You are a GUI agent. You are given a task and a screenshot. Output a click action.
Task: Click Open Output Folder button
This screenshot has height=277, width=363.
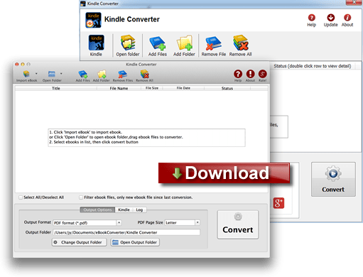(135, 242)
